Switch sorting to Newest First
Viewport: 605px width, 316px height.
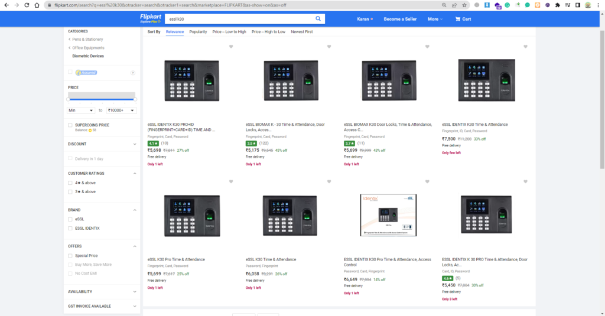pos(302,32)
